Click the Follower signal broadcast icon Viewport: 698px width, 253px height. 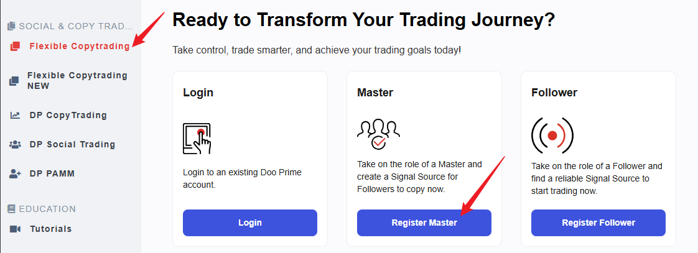pyautogui.click(x=552, y=136)
